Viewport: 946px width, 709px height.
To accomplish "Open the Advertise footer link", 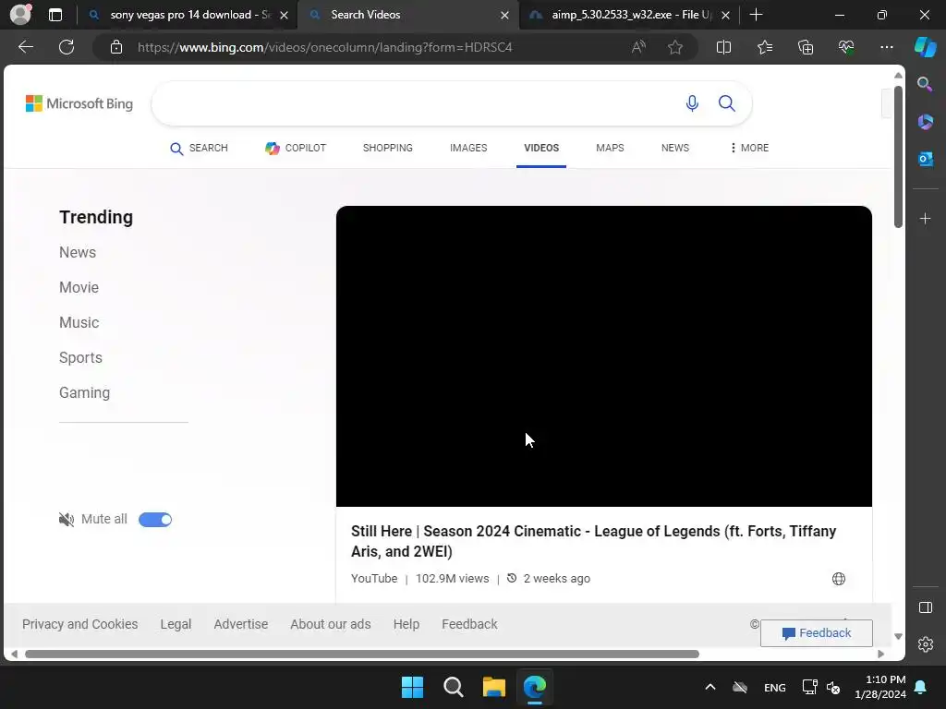I will click(x=241, y=624).
